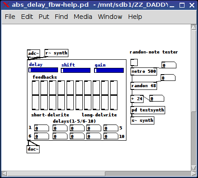This screenshot has height=178, width=198.
Task: Click the vertical scrollbar up arrow
Action: [x=193, y=27]
